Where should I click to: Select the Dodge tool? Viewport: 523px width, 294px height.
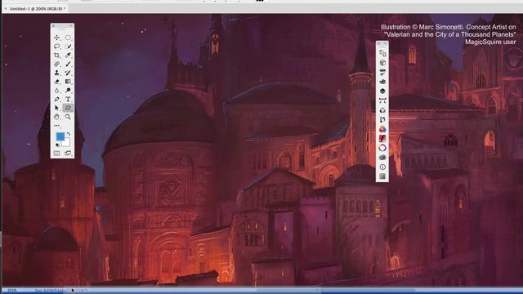68,91
